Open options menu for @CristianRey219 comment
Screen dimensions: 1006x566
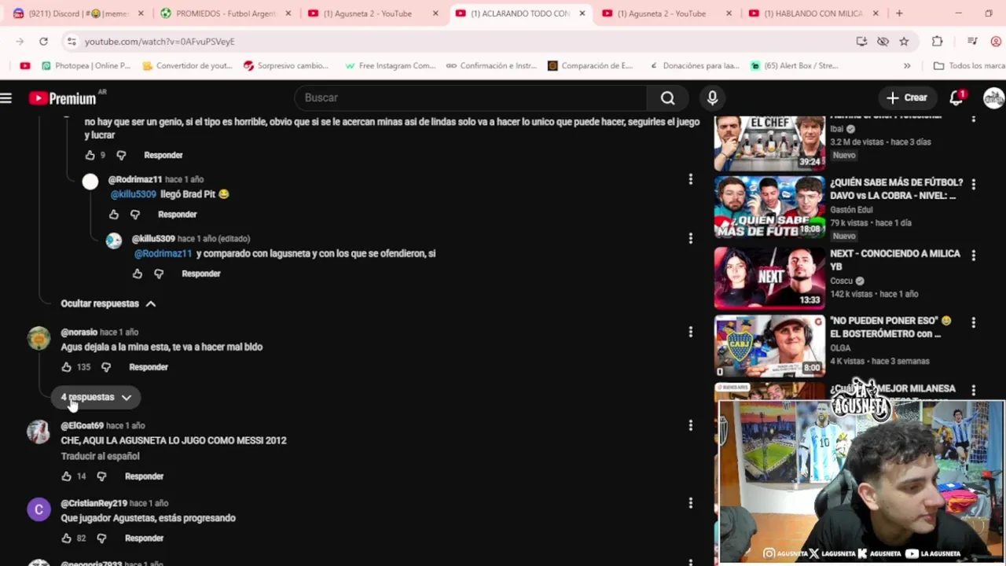point(691,503)
